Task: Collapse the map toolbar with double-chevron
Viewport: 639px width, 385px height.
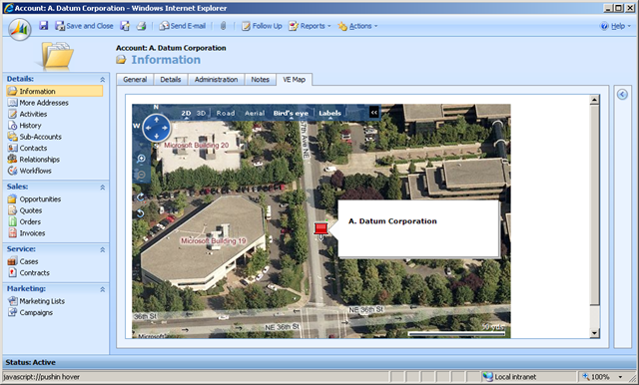Action: (x=373, y=112)
